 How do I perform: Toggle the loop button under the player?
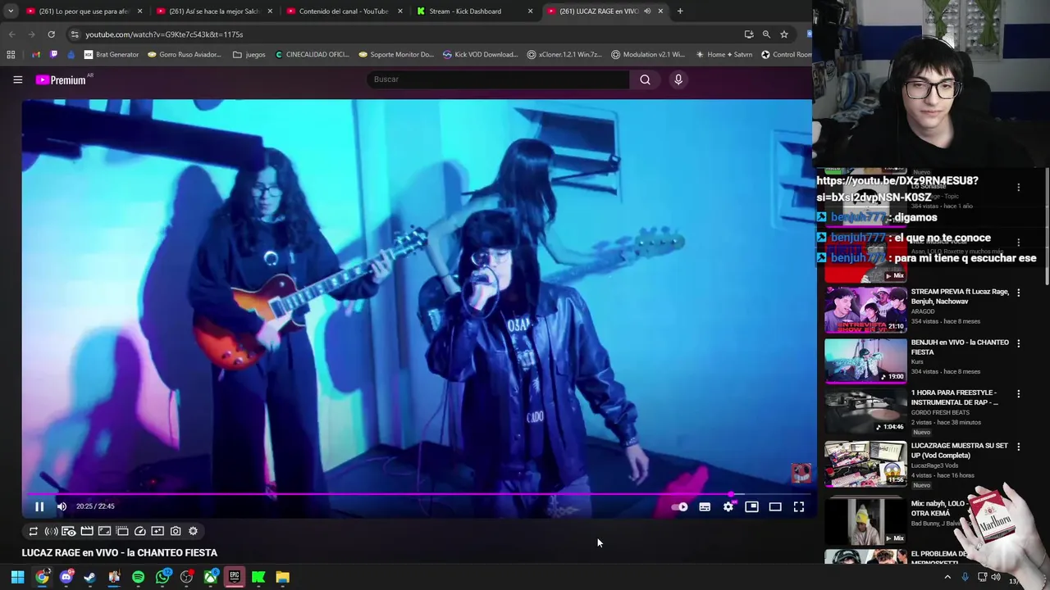33,531
